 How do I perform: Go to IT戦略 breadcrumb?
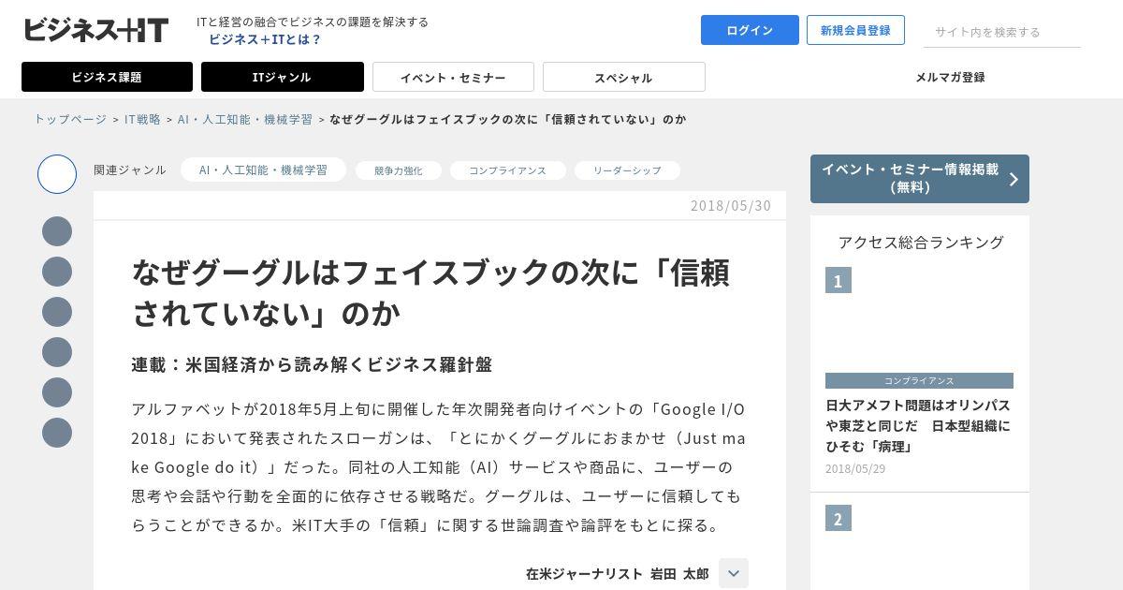point(142,119)
